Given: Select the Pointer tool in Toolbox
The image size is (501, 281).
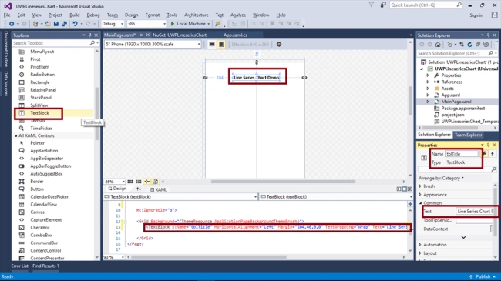Looking at the screenshot, I should 37,143.
